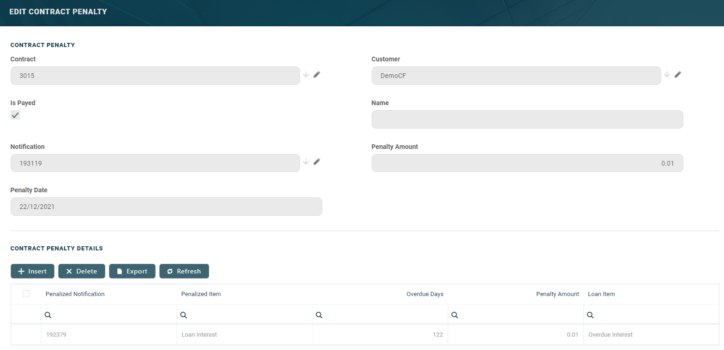Click the Penalty Date input field

click(166, 207)
